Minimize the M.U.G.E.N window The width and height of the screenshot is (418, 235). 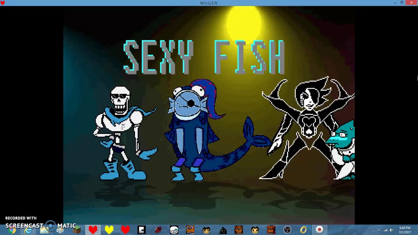[395, 3]
